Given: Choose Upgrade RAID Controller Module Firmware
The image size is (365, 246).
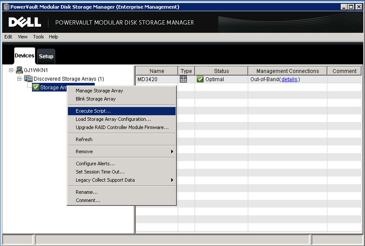Looking at the screenshot, I should [122, 127].
